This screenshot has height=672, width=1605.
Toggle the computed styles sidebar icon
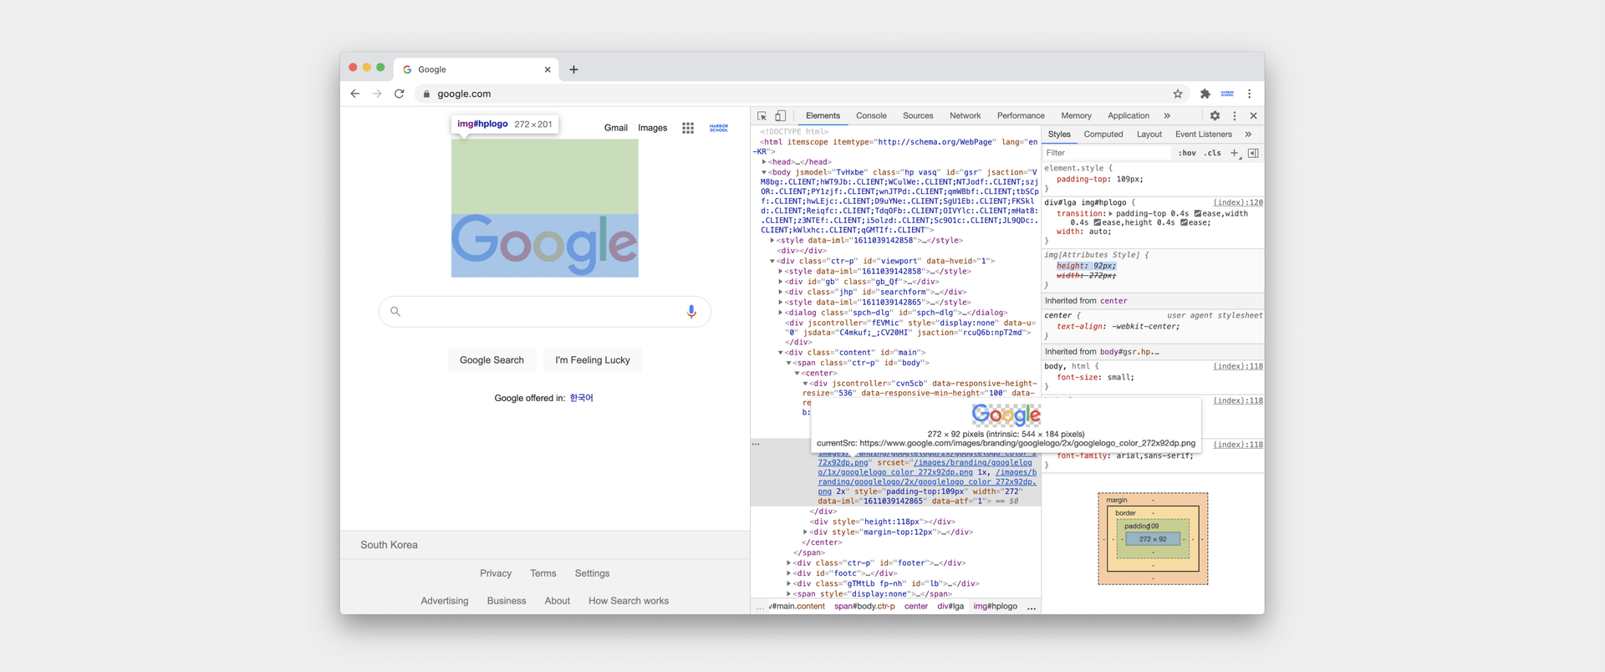[1253, 153]
